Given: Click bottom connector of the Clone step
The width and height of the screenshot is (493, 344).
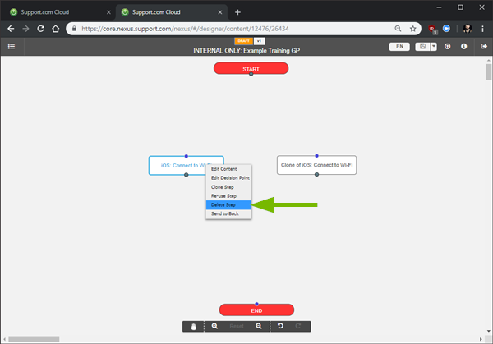Looking at the screenshot, I should [316, 174].
